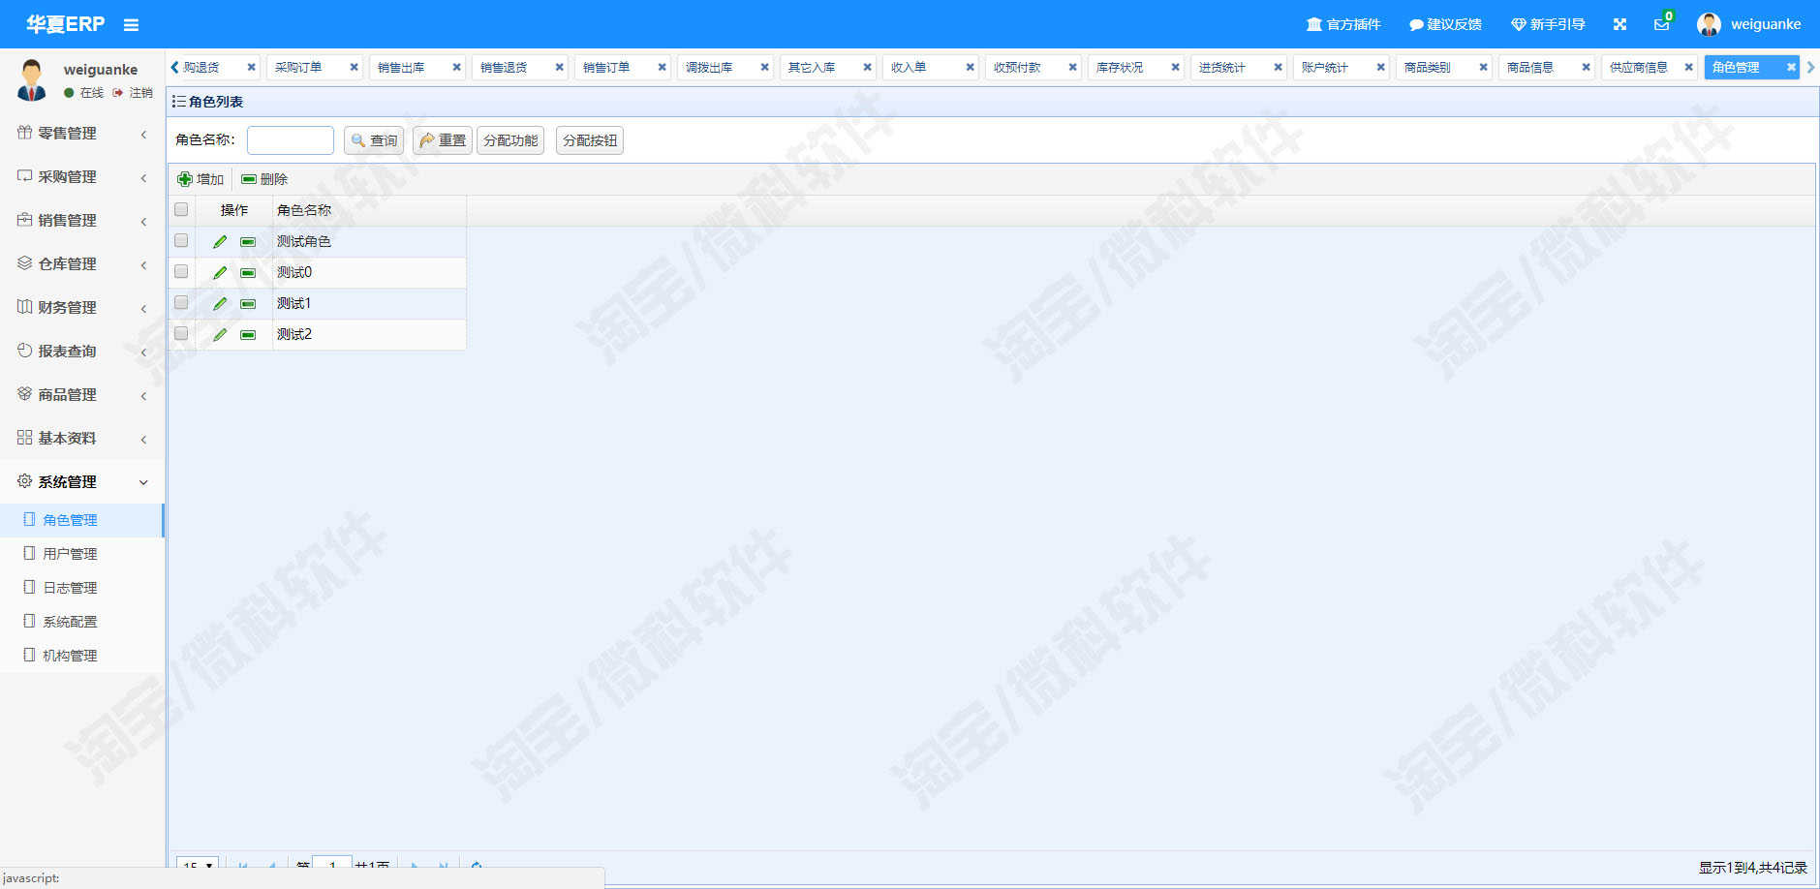Click 注销 logout in the sidebar

[x=133, y=93]
